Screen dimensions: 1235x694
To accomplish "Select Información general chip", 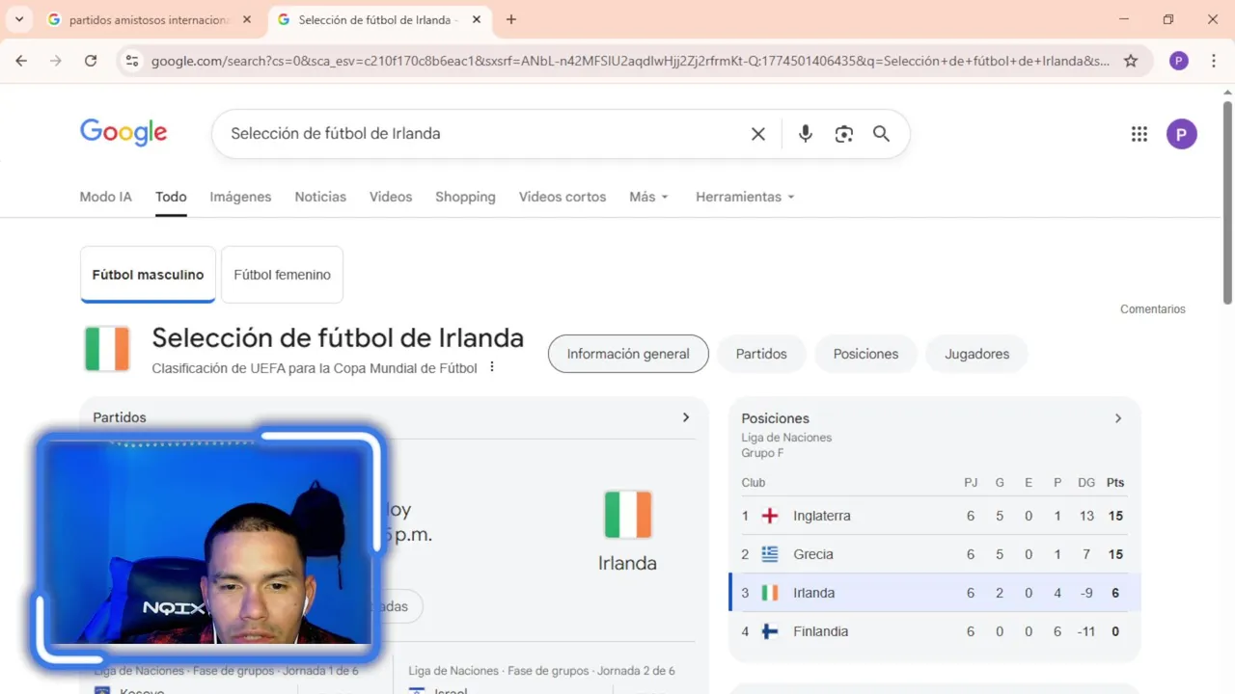I will click(628, 354).
